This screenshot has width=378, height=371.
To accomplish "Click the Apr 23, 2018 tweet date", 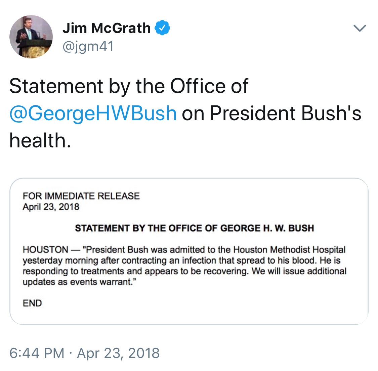I will coord(118,353).
